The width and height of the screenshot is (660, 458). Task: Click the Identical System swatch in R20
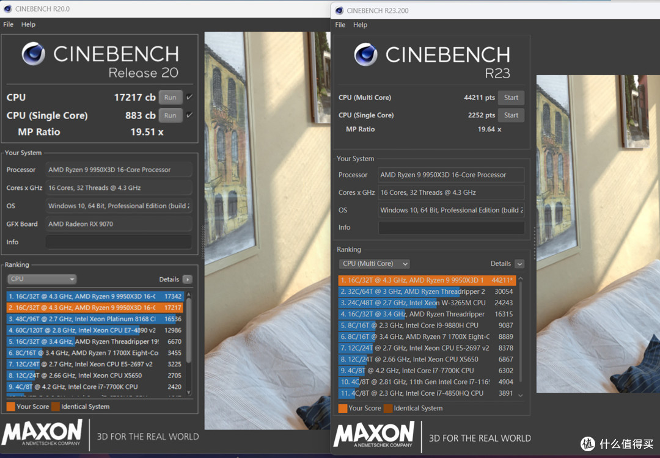56,407
